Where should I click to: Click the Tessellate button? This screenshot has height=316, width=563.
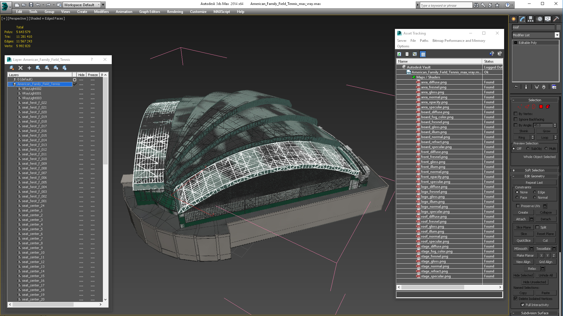[543, 249]
